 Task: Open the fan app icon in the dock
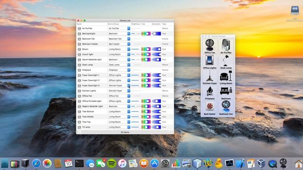(x=283, y=163)
